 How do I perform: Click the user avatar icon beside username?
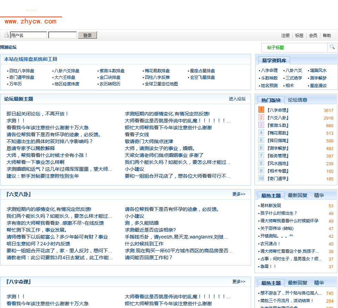click(x=7, y=35)
